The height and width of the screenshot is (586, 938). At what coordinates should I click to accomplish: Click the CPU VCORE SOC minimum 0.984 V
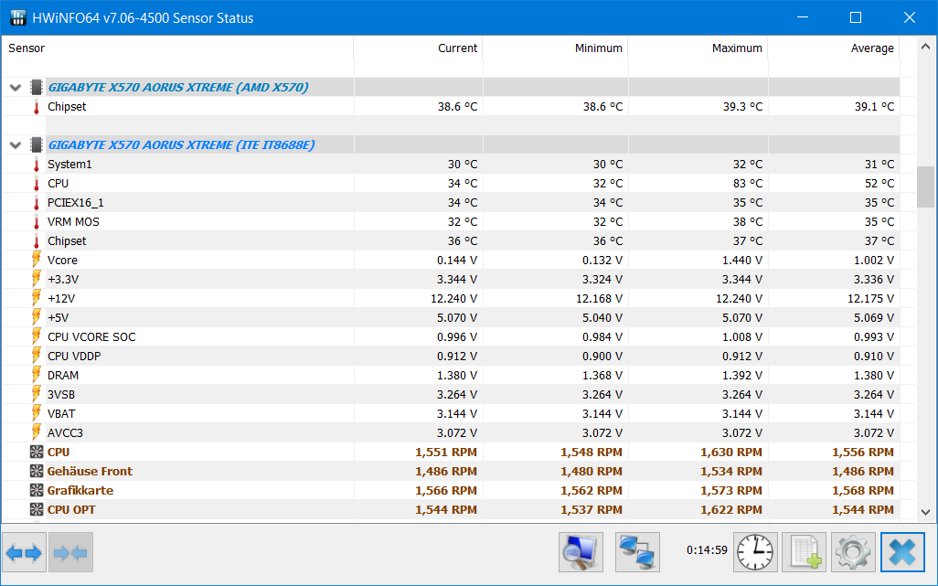coord(602,337)
